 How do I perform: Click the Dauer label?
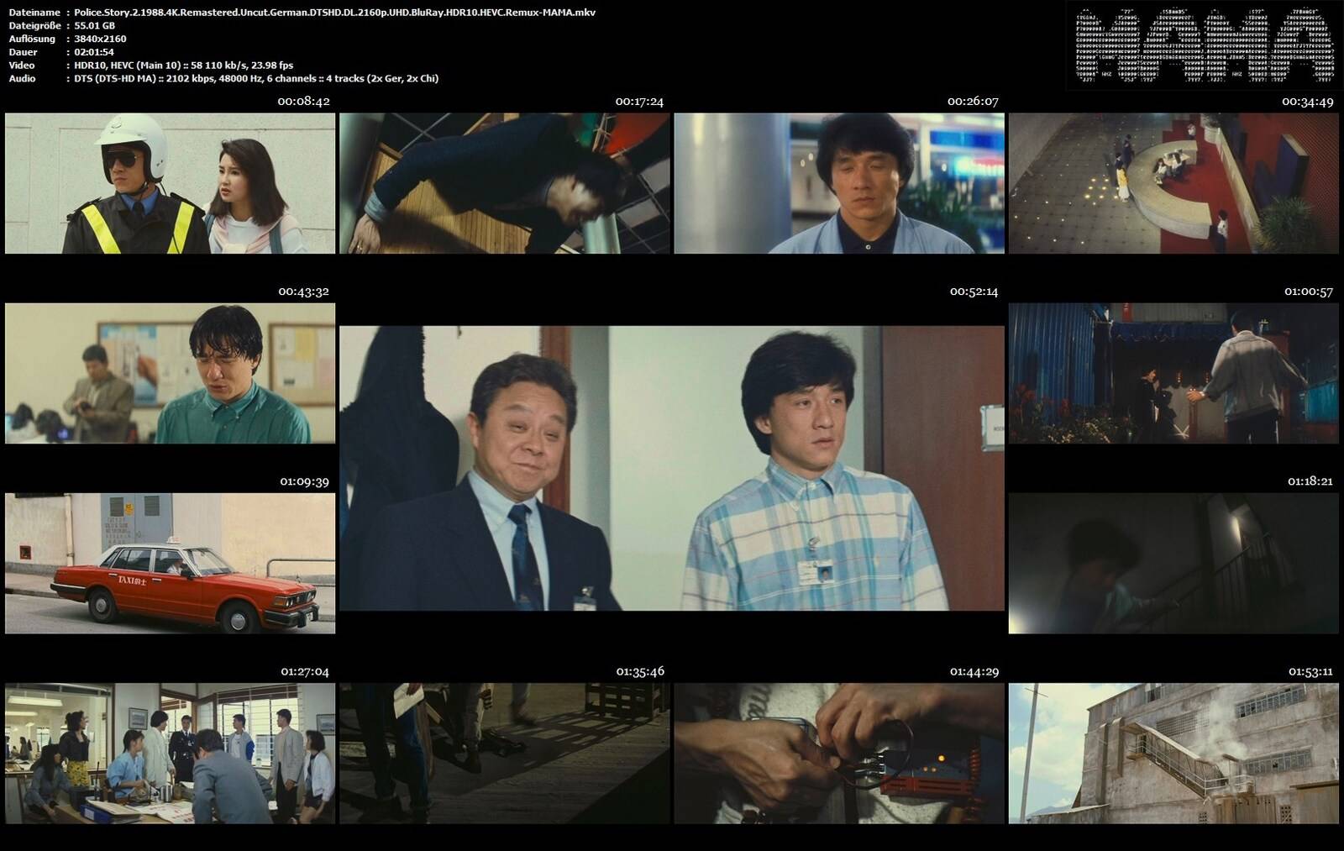click(x=23, y=52)
